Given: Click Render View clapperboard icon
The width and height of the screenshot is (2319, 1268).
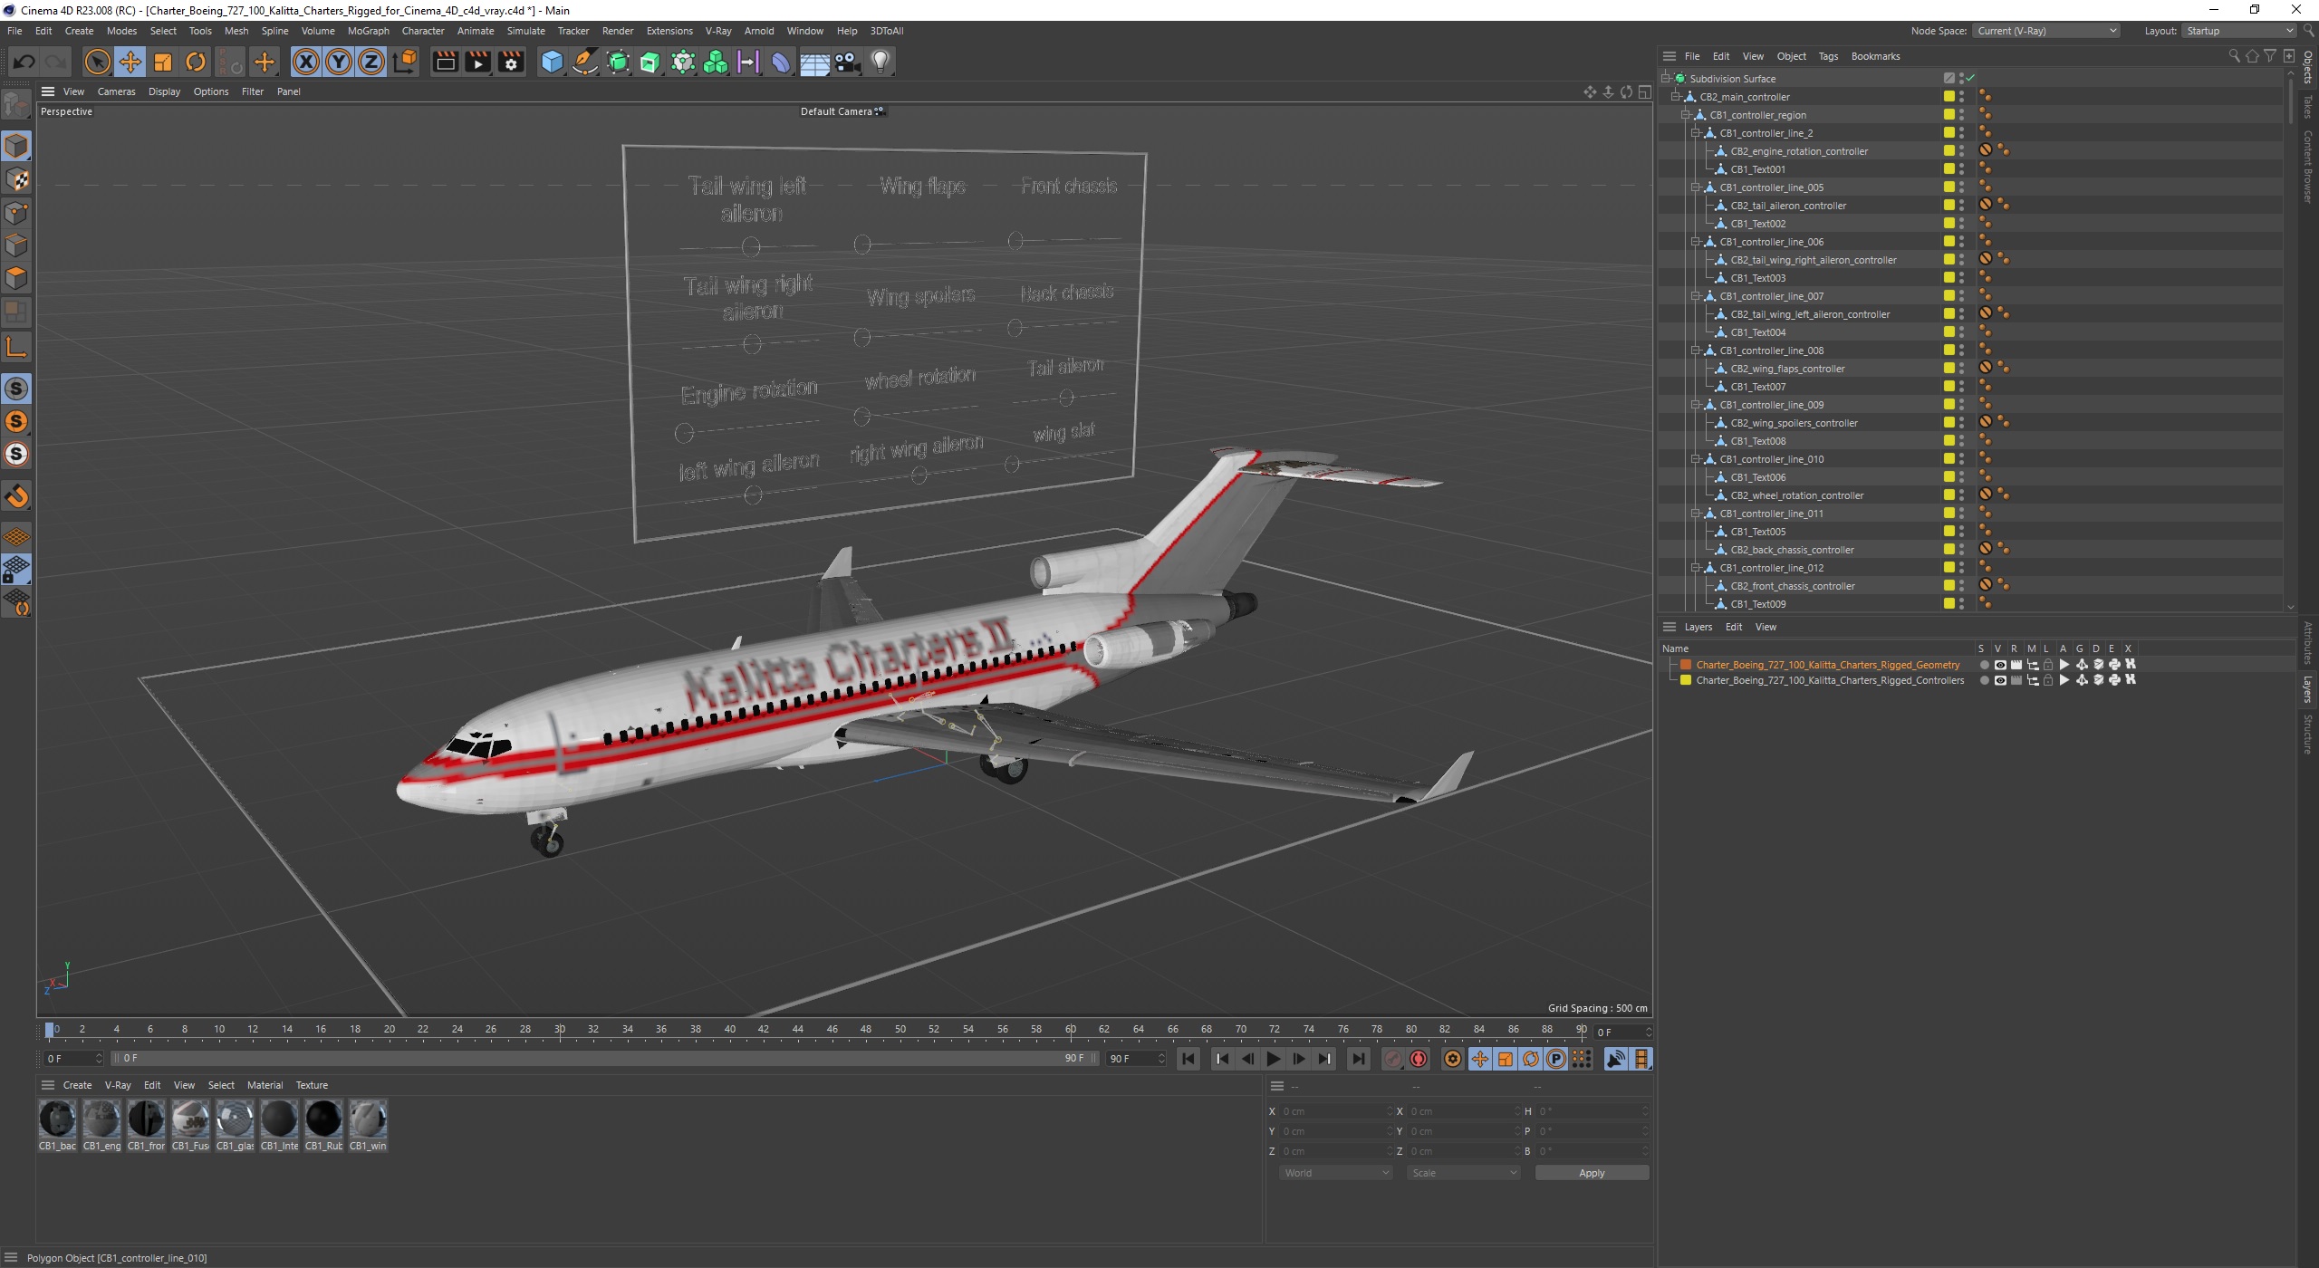Looking at the screenshot, I should point(445,62).
